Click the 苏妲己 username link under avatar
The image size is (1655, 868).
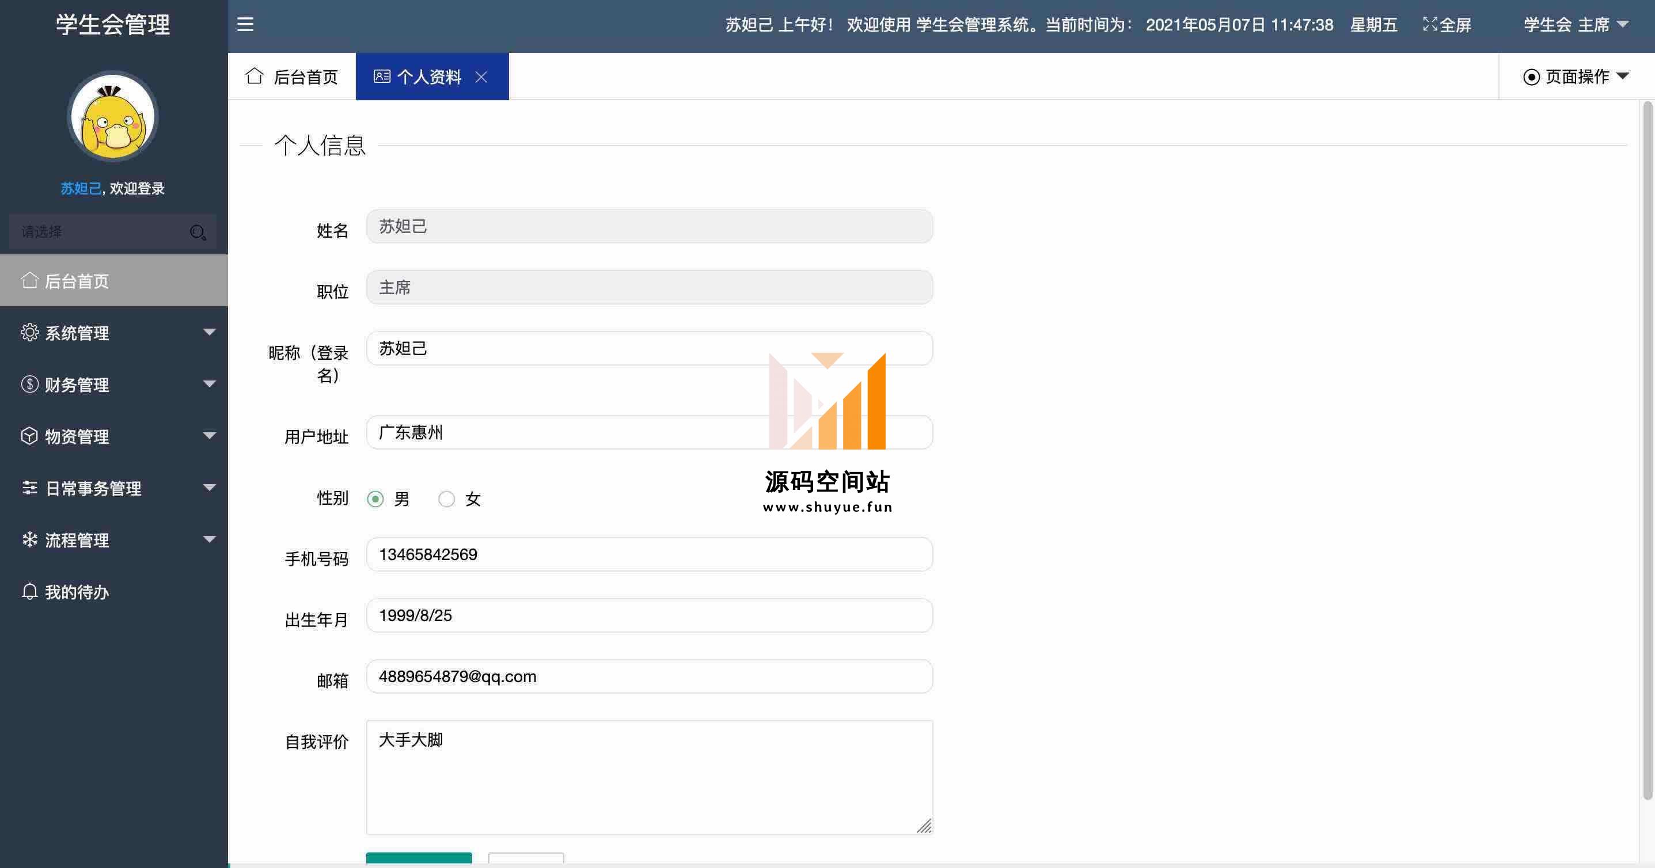pyautogui.click(x=81, y=188)
